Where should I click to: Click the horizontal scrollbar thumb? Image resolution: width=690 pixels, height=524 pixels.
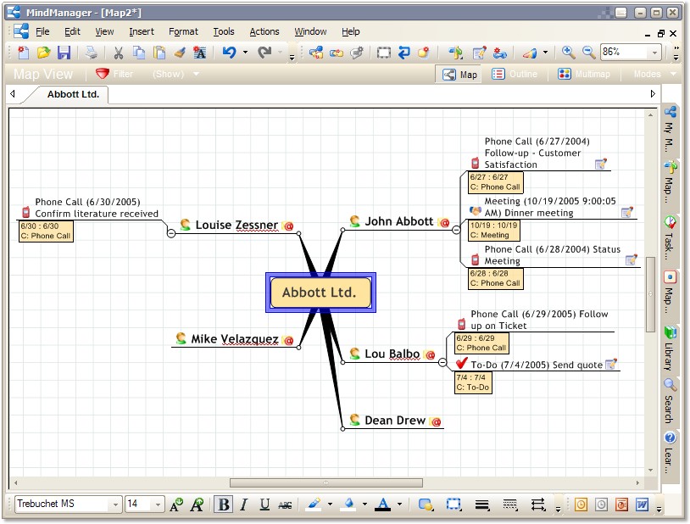(x=326, y=483)
